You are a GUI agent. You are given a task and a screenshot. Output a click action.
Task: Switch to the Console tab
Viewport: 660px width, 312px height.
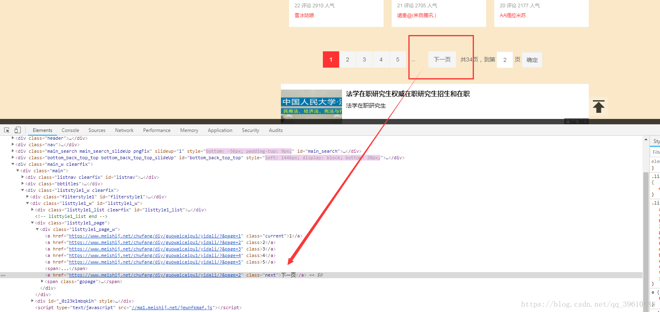70,130
